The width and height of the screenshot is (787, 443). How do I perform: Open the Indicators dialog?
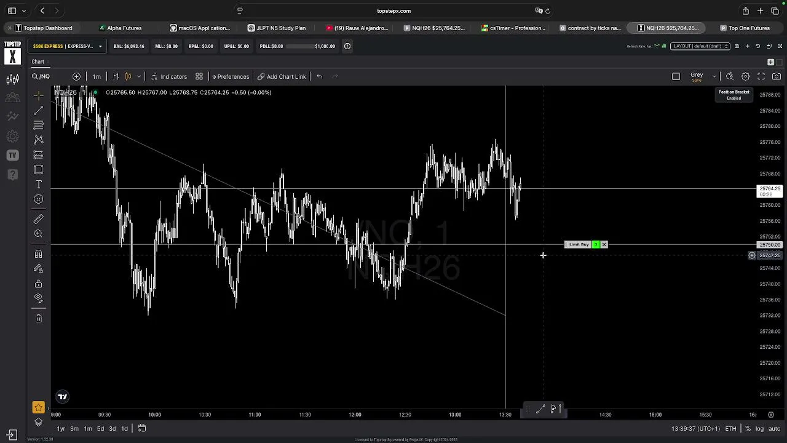[x=168, y=76]
